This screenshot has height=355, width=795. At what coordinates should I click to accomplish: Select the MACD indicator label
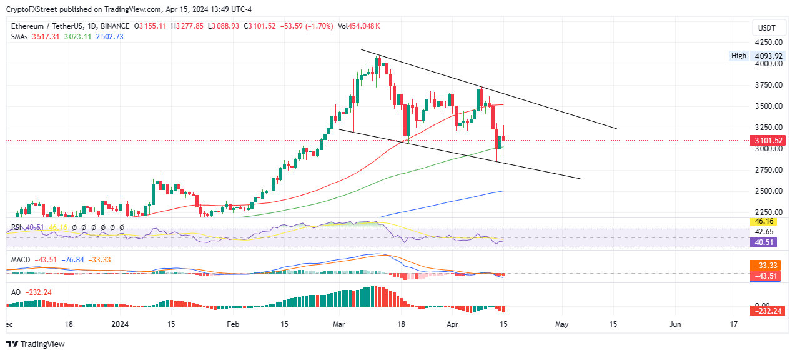(x=19, y=259)
